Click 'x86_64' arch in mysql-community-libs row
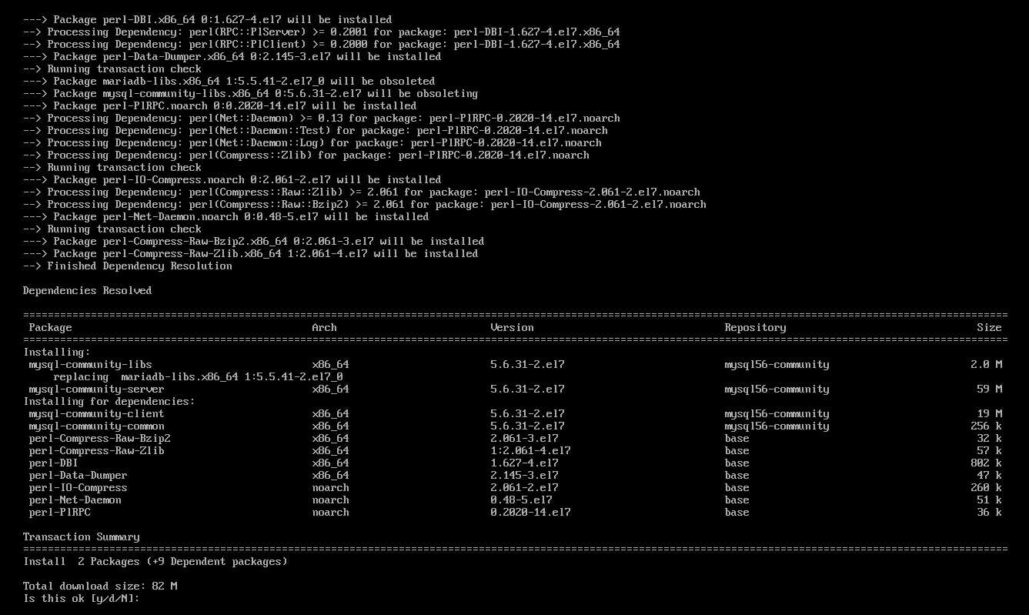The height and width of the screenshot is (615, 1029). [331, 364]
